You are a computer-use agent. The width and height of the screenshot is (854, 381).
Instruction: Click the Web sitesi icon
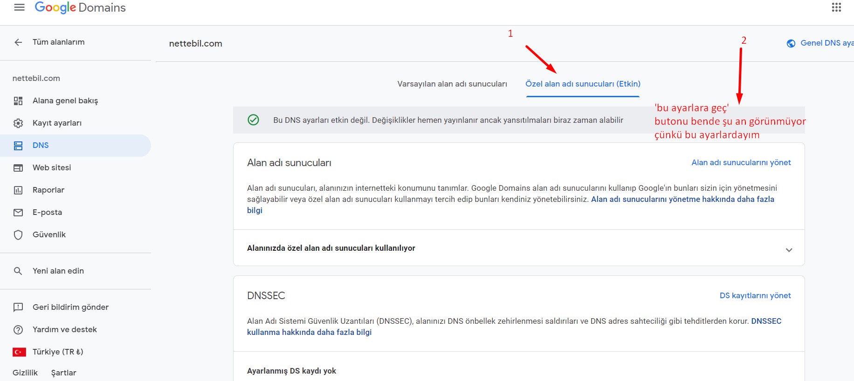click(x=18, y=168)
